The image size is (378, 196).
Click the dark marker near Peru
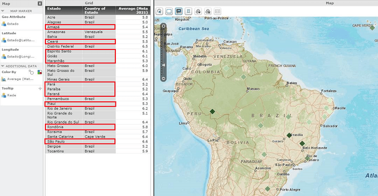coord(212,111)
